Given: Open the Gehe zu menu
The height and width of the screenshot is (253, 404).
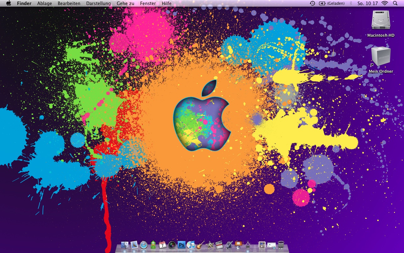Looking at the screenshot, I should 125,3.
